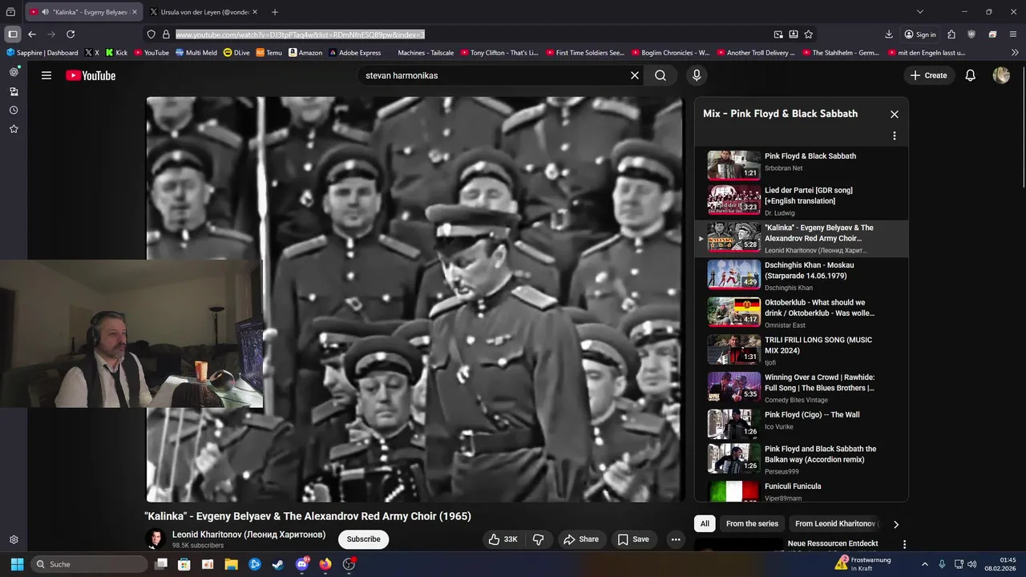Image resolution: width=1026 pixels, height=577 pixels.
Task: Open Leonid Kharitonov channel name link
Action: 248,535
